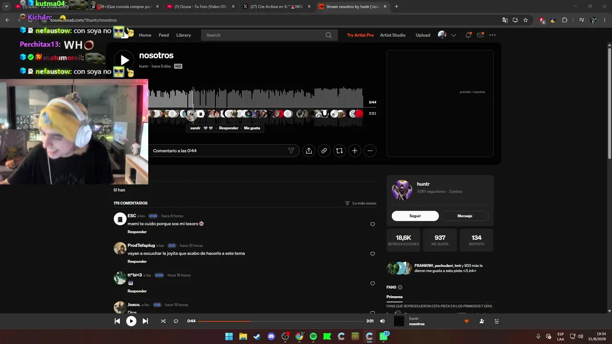Share the track with the share icon
This screenshot has height=344, width=612.
click(x=309, y=150)
